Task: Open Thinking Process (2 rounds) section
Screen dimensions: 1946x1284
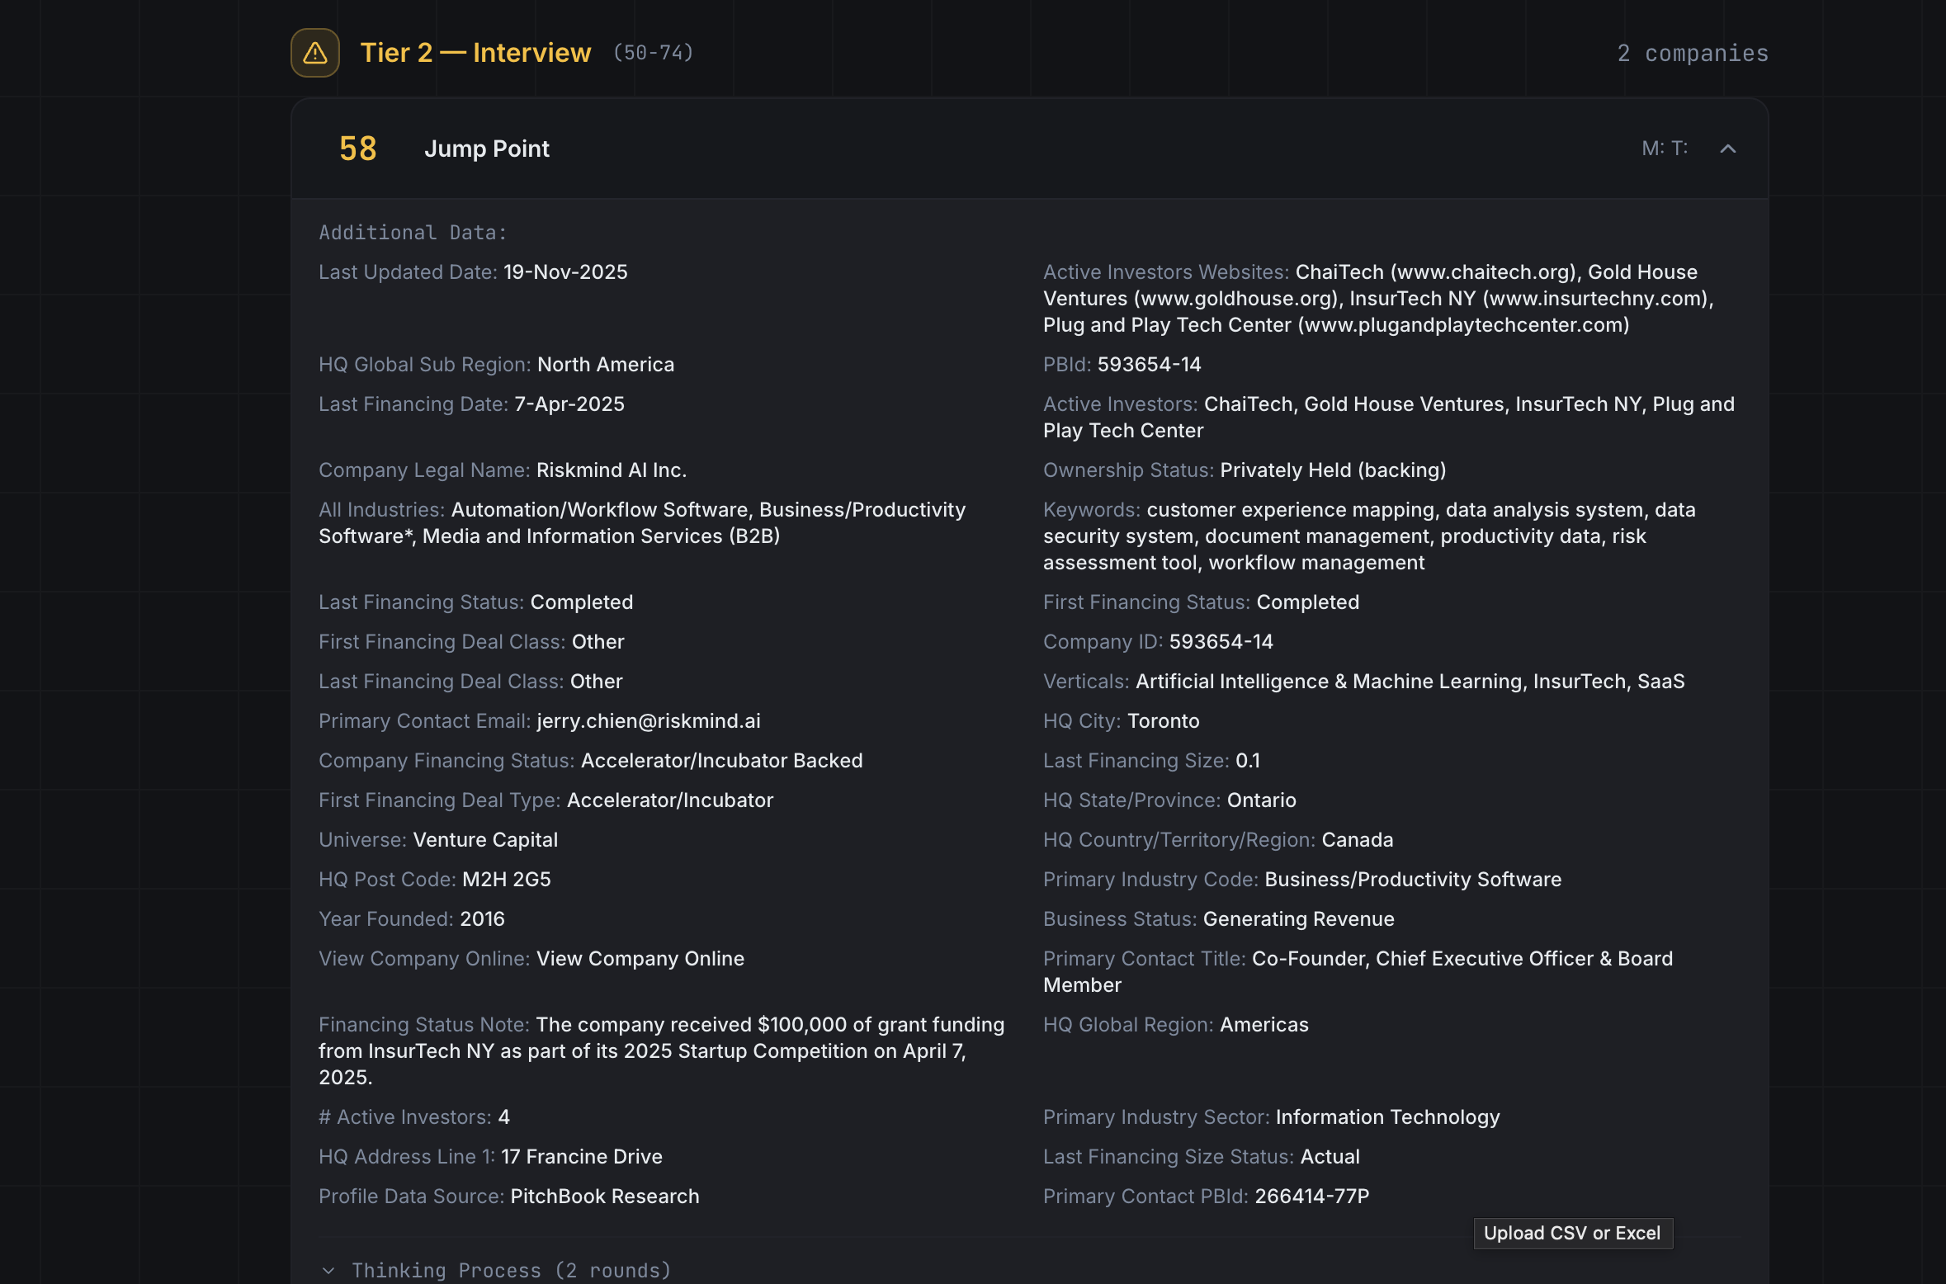Action: (511, 1270)
